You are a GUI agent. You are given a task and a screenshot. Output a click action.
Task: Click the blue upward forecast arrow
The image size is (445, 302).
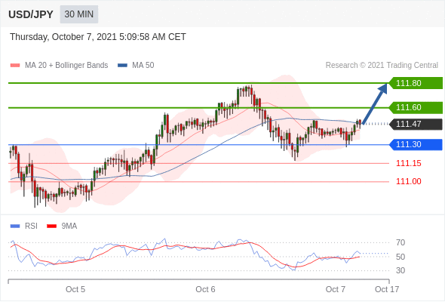click(375, 103)
